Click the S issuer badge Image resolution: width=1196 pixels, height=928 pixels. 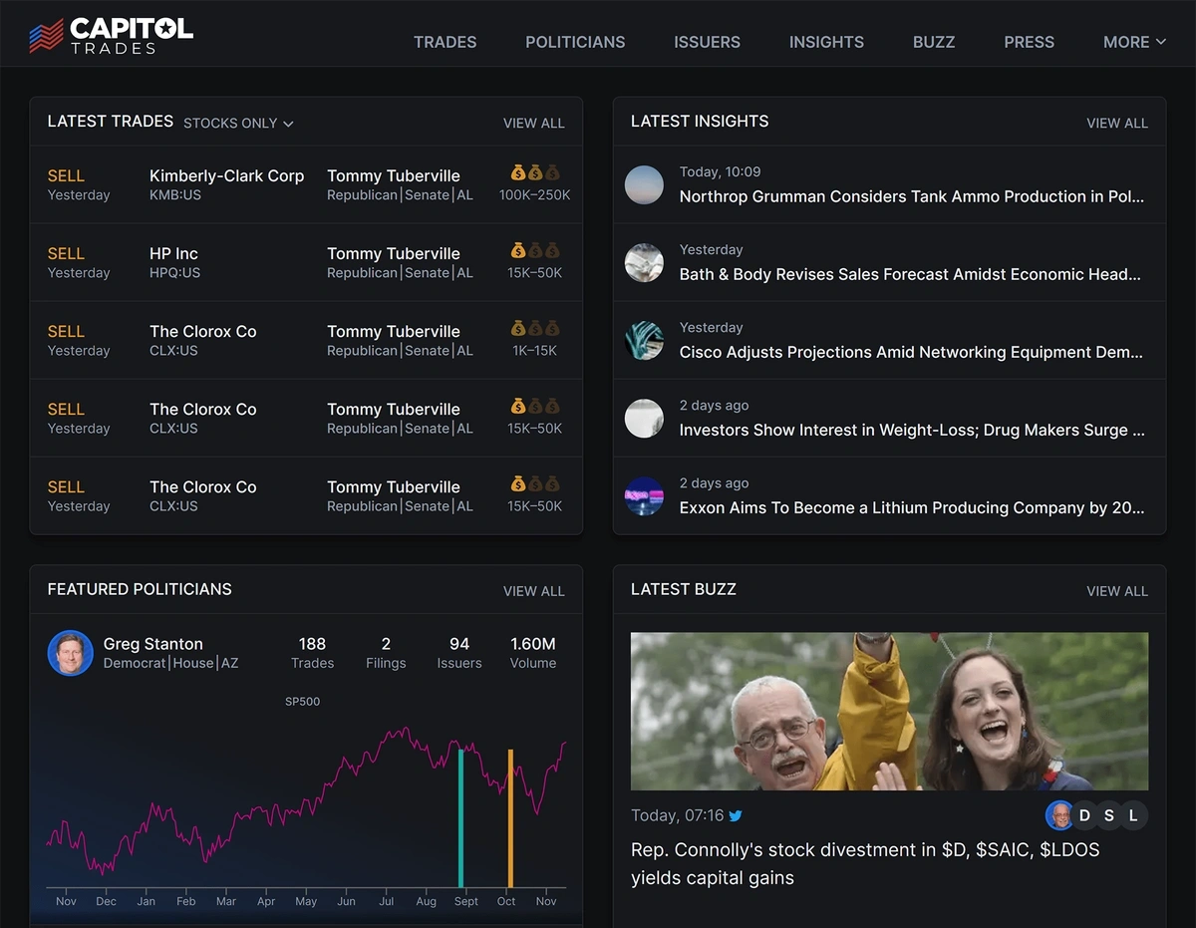point(1109,815)
